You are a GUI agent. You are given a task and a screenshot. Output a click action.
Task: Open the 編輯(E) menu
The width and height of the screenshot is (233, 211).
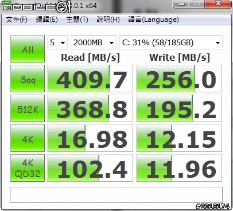(46, 19)
